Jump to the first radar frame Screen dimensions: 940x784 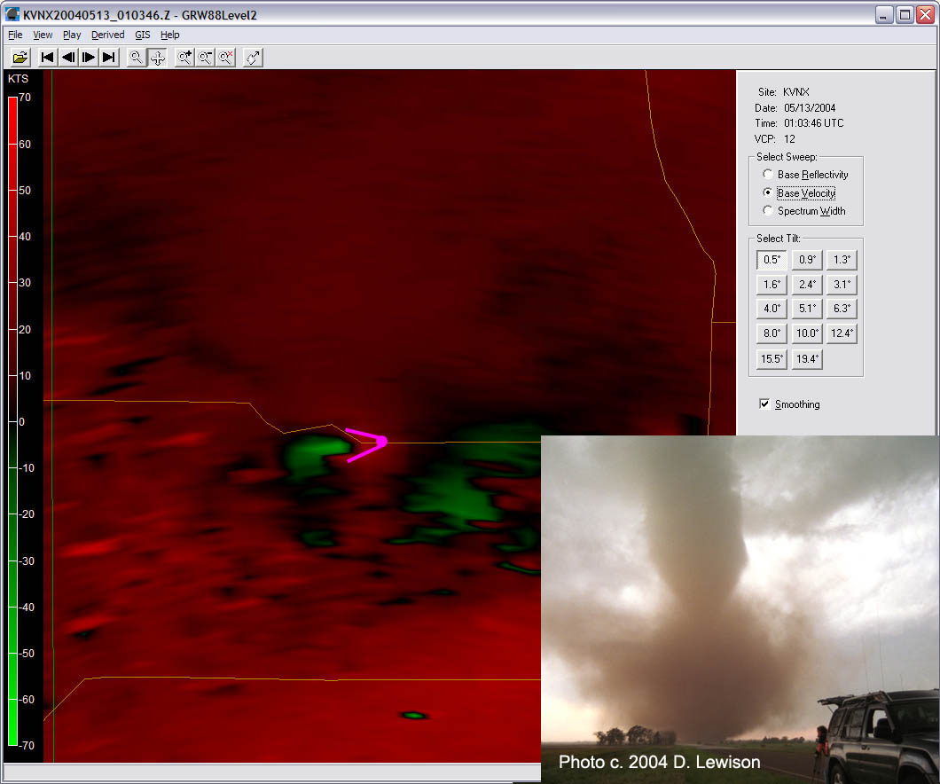[46, 57]
